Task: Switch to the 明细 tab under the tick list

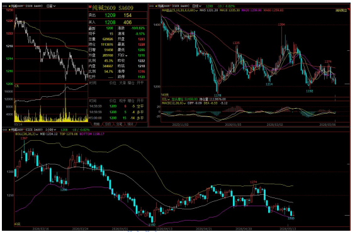Action: (x=97, y=124)
